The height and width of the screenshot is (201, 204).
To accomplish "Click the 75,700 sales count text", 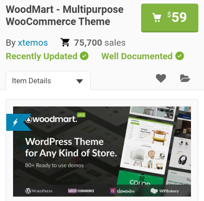I will pos(100,43).
